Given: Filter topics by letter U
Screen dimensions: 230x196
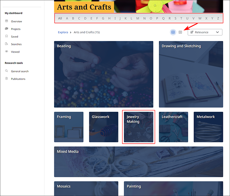Looking at the screenshot, I should click(187, 18).
